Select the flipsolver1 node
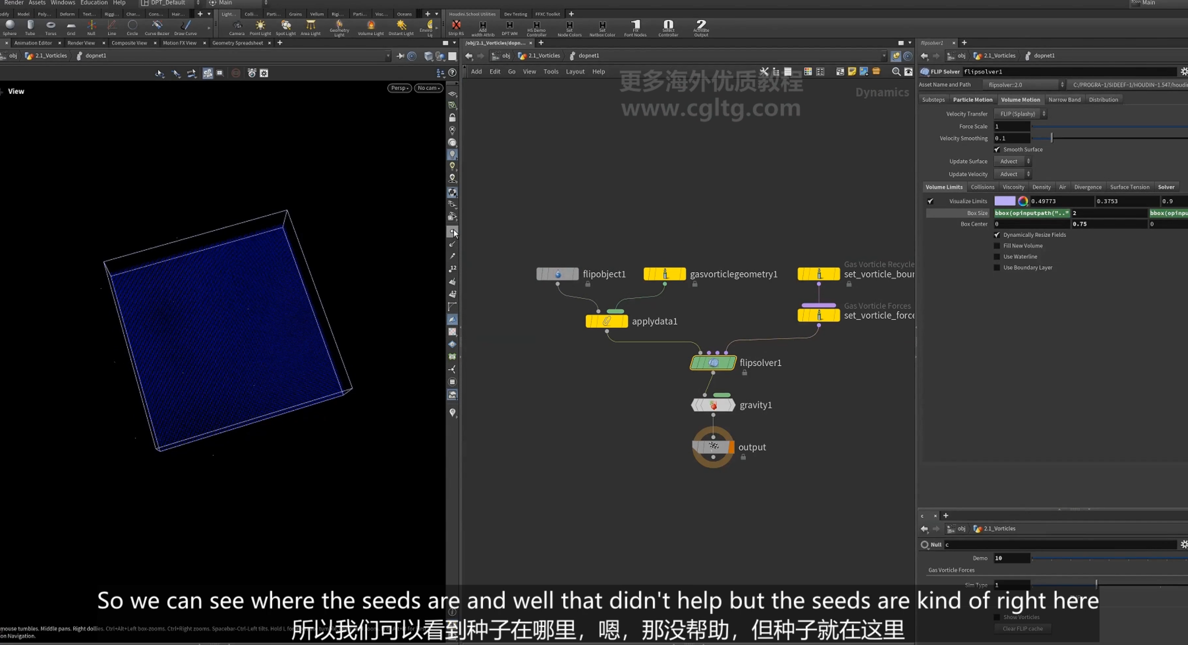This screenshot has height=645, width=1188. pyautogui.click(x=713, y=363)
